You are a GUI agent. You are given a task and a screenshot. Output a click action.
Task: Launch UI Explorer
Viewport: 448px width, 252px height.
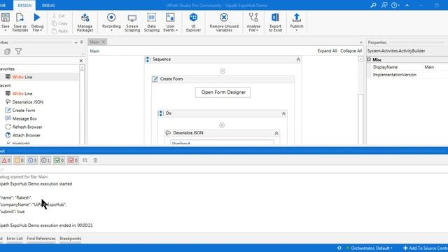click(193, 22)
